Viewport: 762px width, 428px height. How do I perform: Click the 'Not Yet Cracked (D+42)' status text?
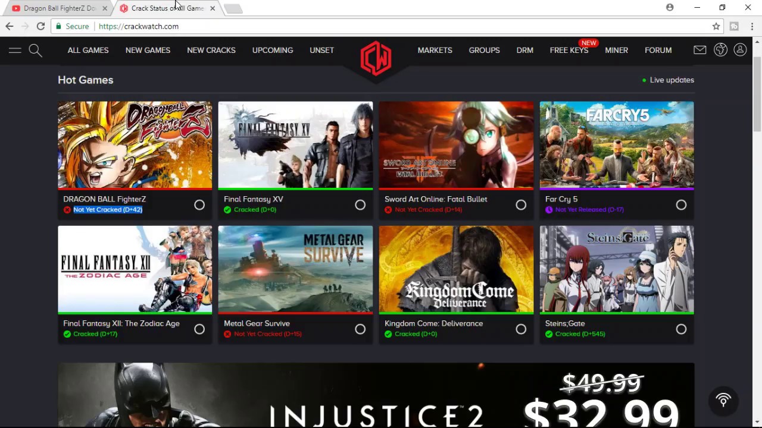click(x=107, y=210)
